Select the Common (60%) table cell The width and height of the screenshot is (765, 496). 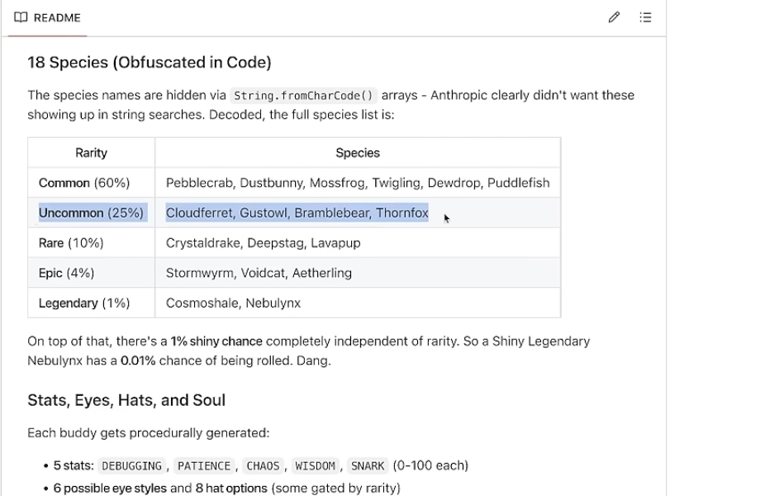tap(84, 183)
